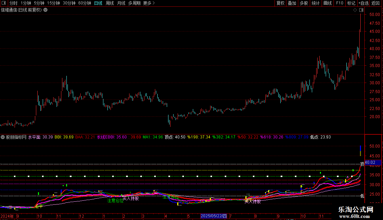Viewport: 383px width, 220px height.
Task: Select the 分时 intraday tab
Action: coord(13,3)
